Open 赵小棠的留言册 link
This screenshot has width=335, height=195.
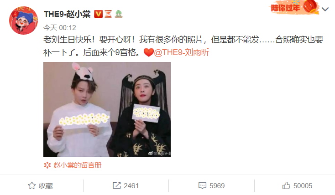click(77, 165)
